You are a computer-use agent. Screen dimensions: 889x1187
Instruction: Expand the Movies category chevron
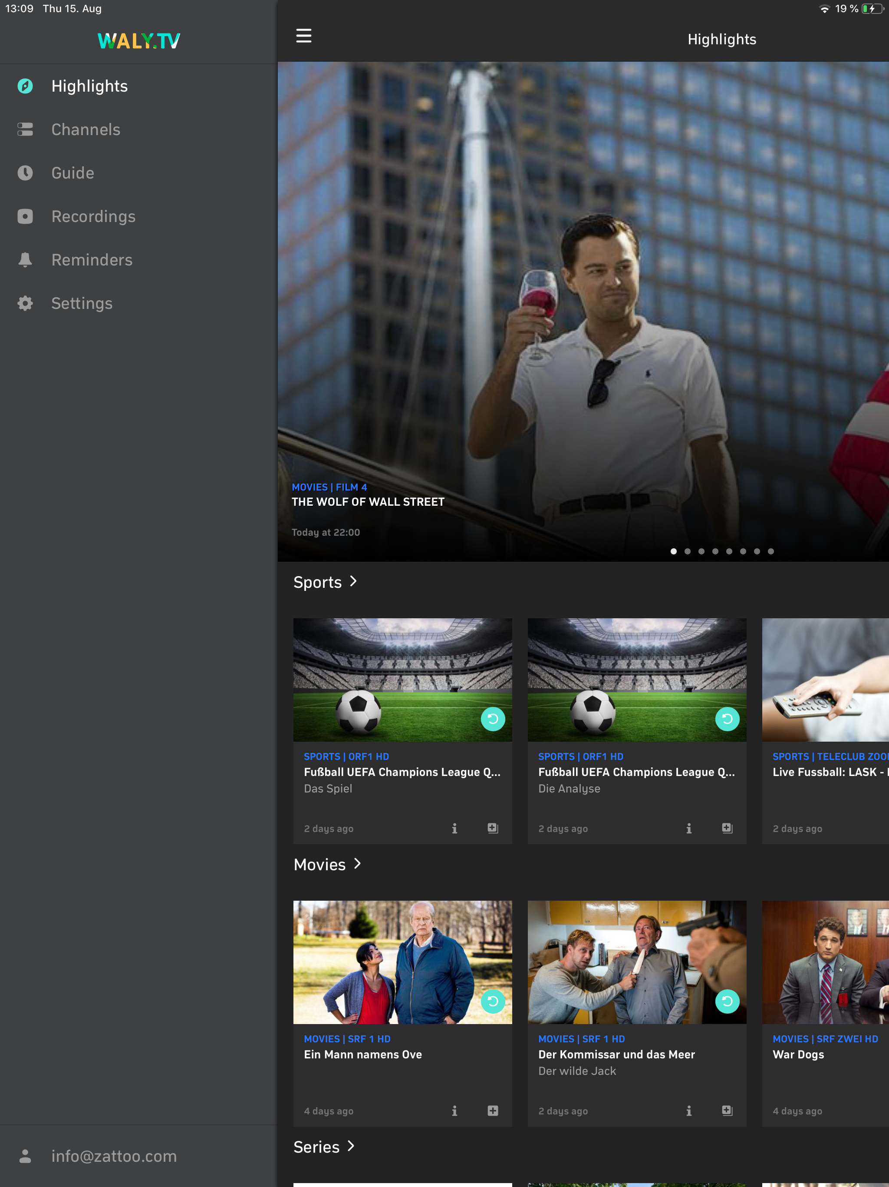click(x=357, y=863)
